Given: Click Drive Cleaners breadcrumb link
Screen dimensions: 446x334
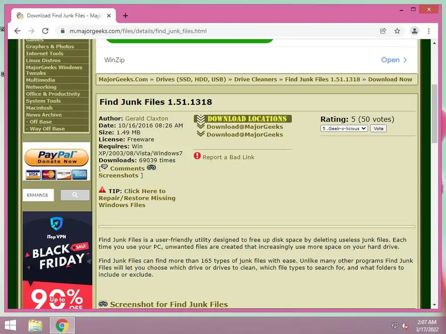Looking at the screenshot, I should (x=255, y=79).
